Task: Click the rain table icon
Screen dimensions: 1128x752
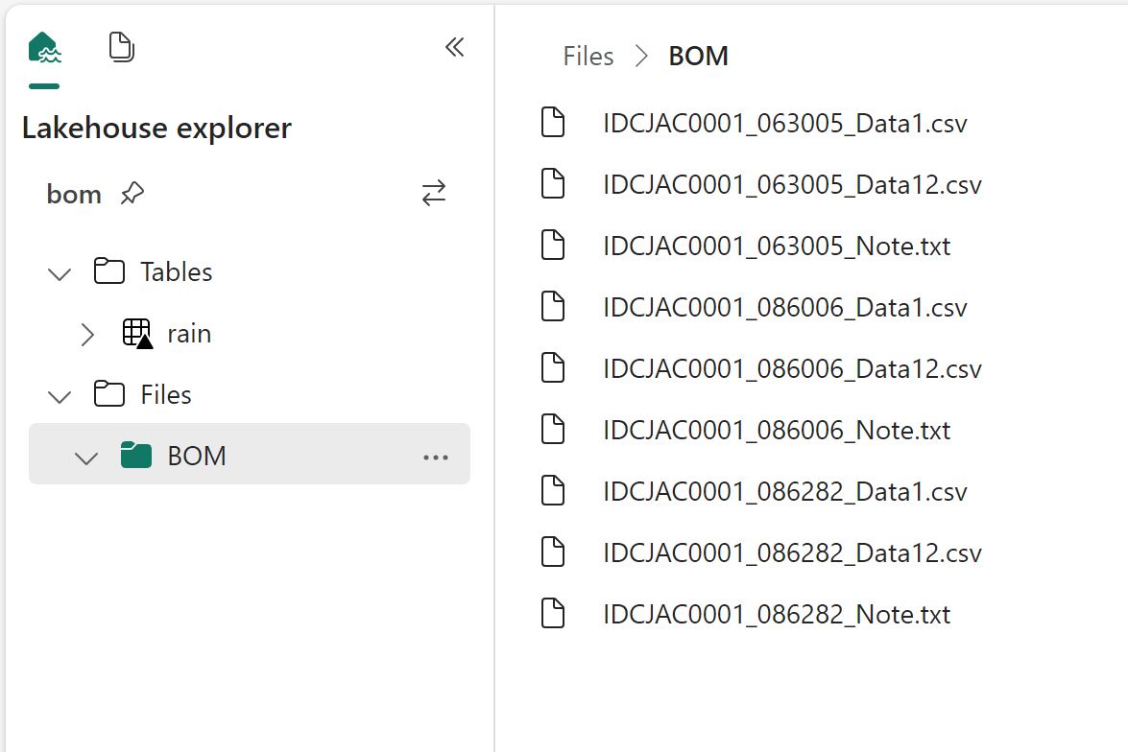Action: coord(138,334)
